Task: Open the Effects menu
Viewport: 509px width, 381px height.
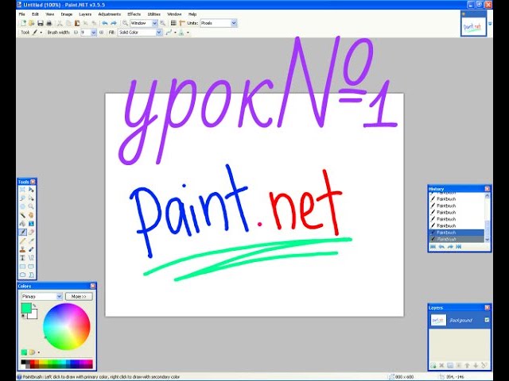Action: [134, 14]
